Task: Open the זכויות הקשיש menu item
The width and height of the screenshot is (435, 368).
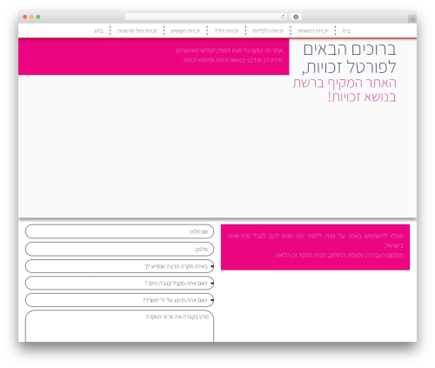Action: (x=185, y=30)
